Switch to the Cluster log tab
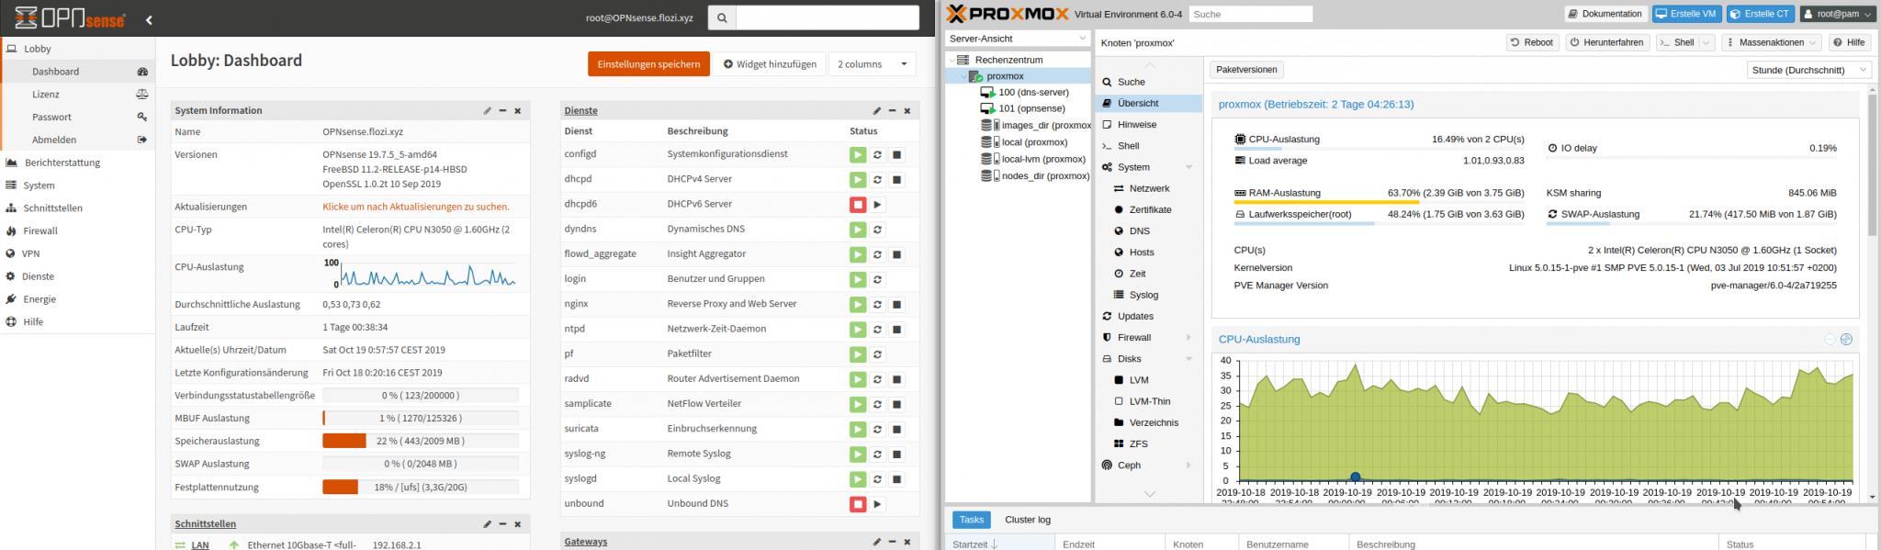This screenshot has height=550, width=1881. coord(1028,520)
